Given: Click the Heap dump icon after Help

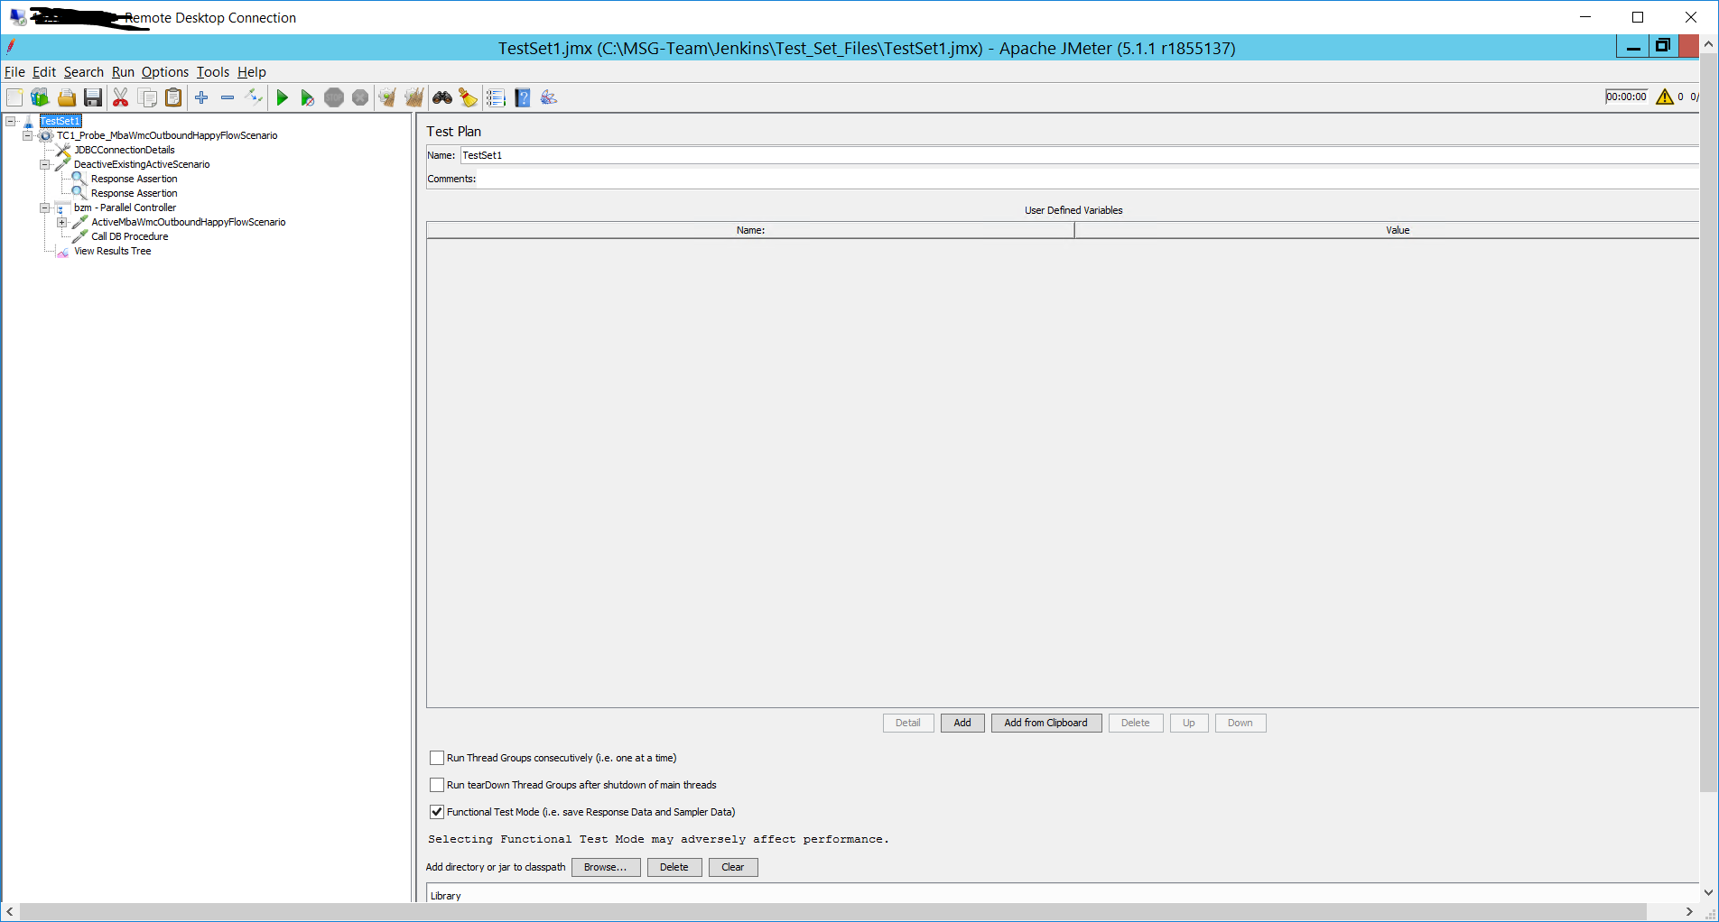Looking at the screenshot, I should (549, 97).
